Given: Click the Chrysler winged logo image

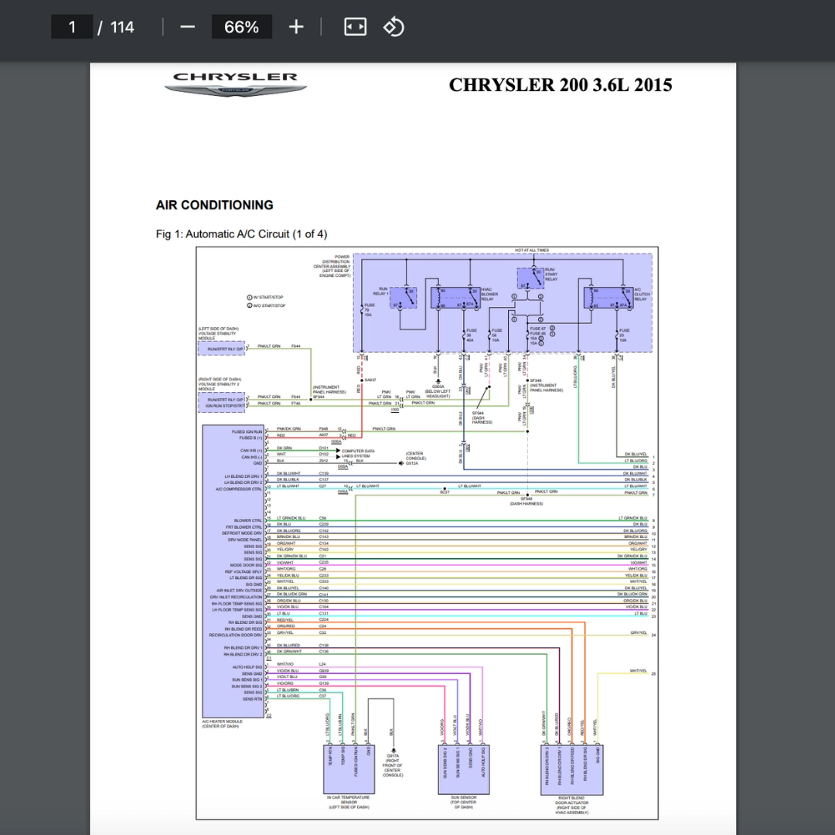Looking at the screenshot, I should click(x=235, y=84).
